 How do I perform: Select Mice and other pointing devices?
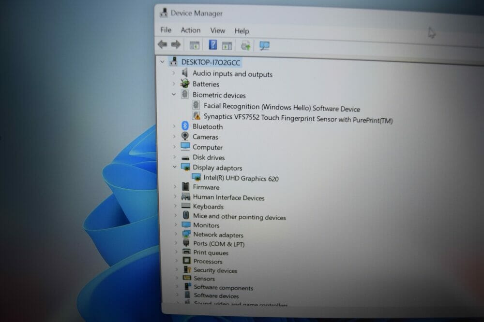[x=240, y=216]
